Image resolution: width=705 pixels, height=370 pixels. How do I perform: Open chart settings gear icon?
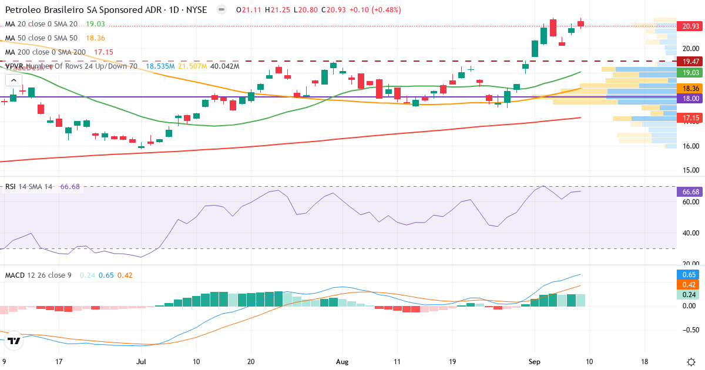(x=691, y=361)
